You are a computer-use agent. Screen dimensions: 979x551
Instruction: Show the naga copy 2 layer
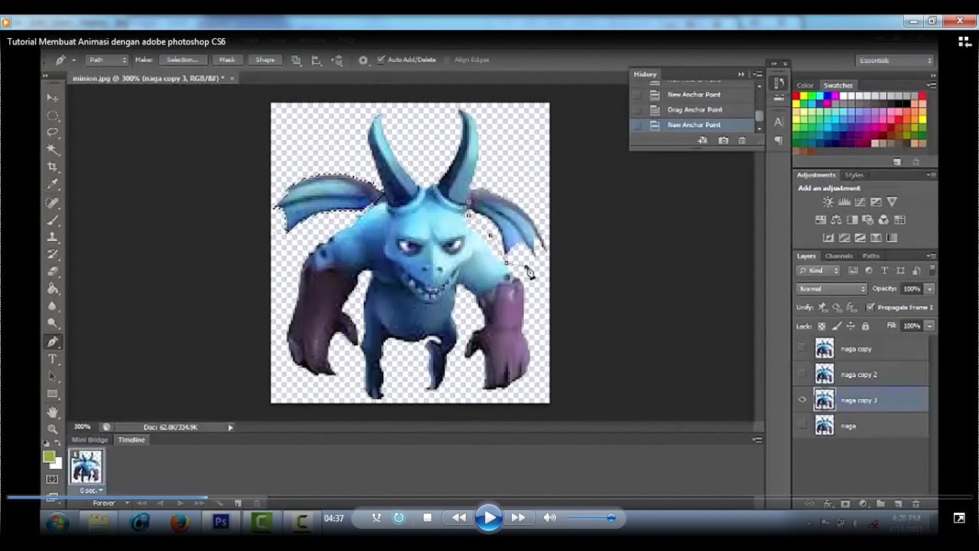coord(802,374)
